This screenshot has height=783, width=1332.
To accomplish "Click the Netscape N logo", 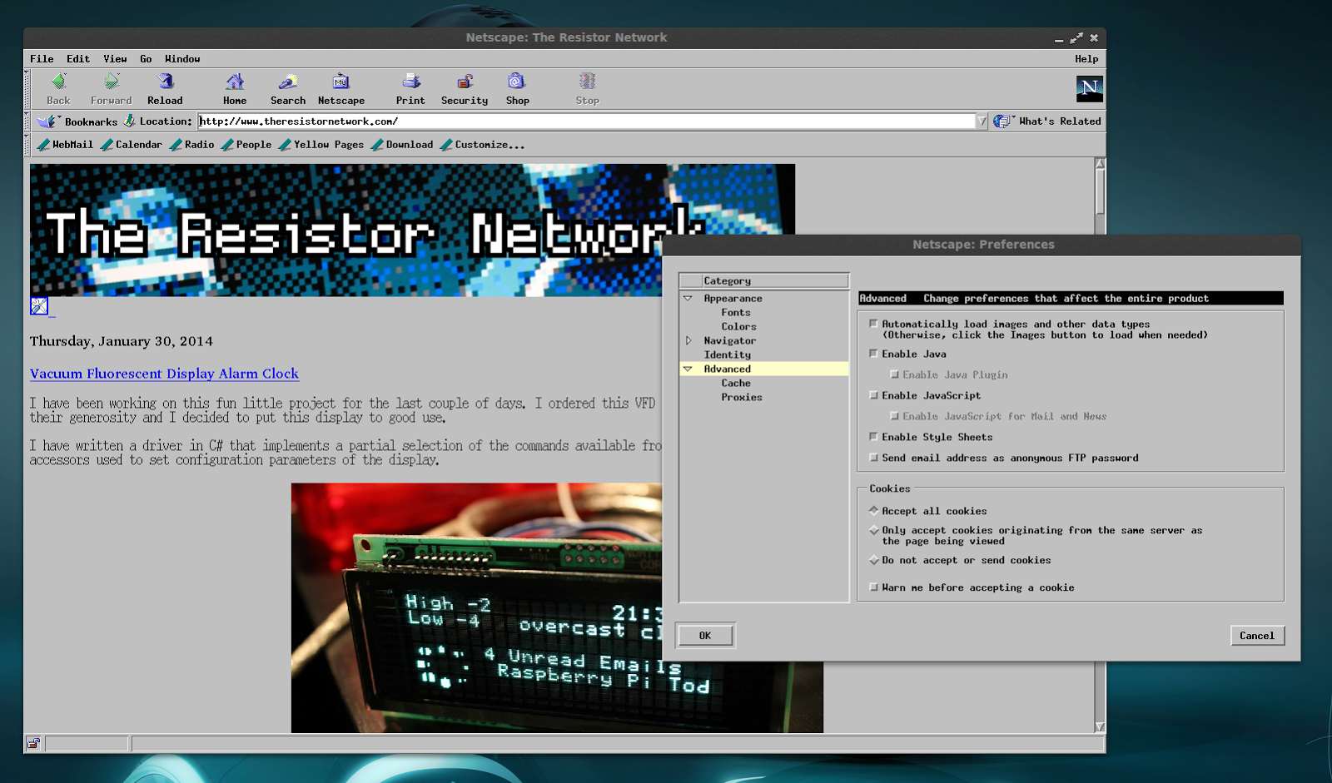I will pos(1089,88).
